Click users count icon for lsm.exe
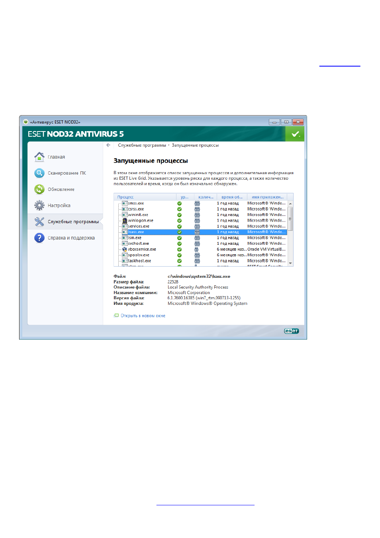Screen dimensions: 380x538 [197, 238]
